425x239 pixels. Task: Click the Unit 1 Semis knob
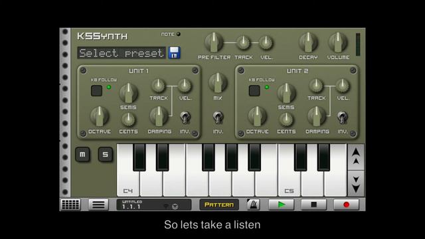coord(128,93)
